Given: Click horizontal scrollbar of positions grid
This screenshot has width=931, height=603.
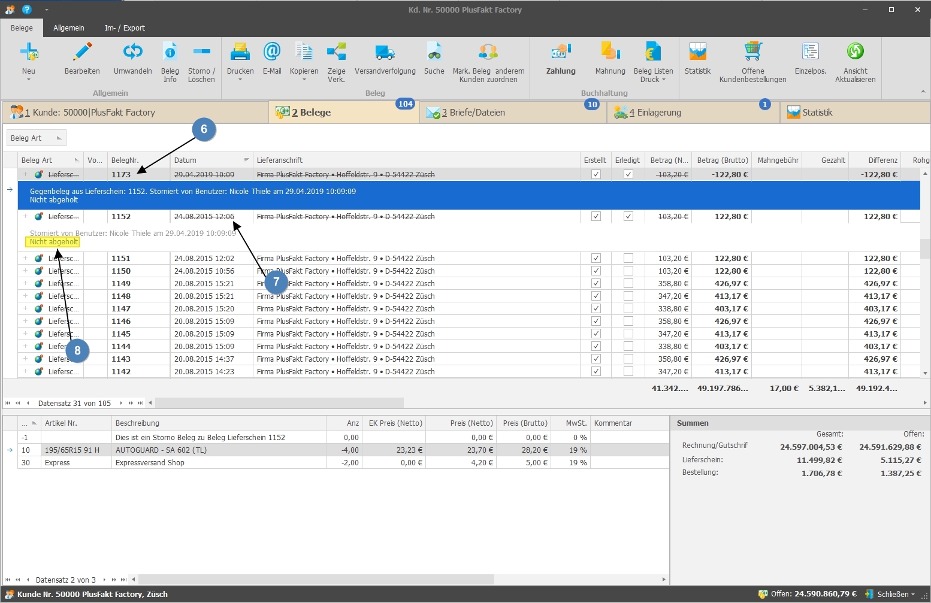Looking at the screenshot, I should pyautogui.click(x=316, y=580).
